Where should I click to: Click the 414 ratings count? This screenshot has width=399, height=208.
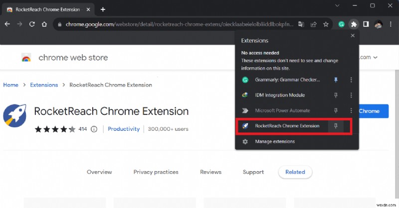pyautogui.click(x=83, y=129)
